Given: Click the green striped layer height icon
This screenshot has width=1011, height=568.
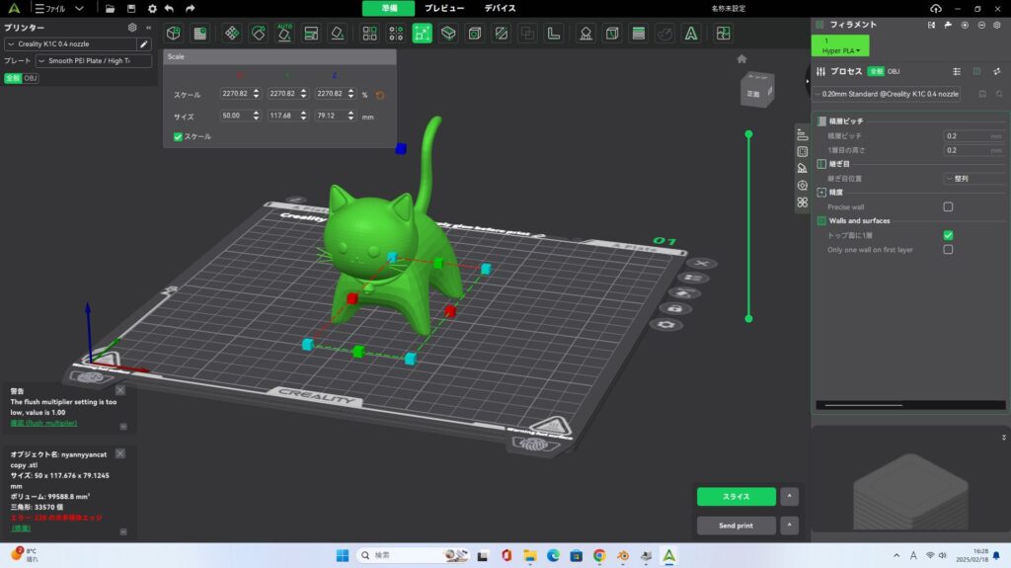Looking at the screenshot, I should point(639,33).
